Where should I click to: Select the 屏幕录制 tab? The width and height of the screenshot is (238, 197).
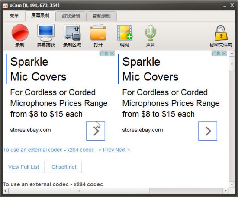pyautogui.click(x=40, y=16)
